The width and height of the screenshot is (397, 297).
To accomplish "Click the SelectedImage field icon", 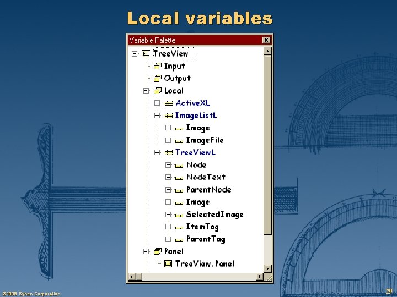I will pos(179,215).
